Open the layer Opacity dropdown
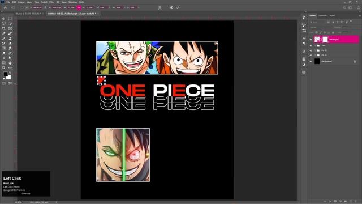 (345, 27)
